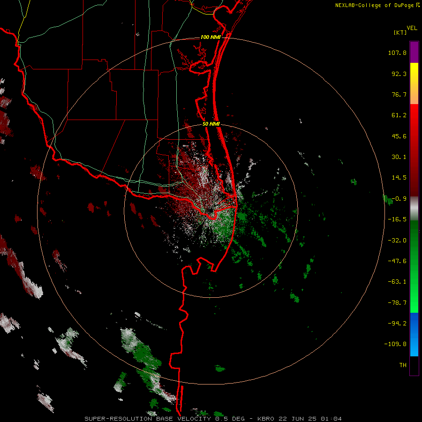Viewport: 422px width, 422px height.
Task: Click the 14.5 velocity scale value
Action: pyautogui.click(x=399, y=178)
